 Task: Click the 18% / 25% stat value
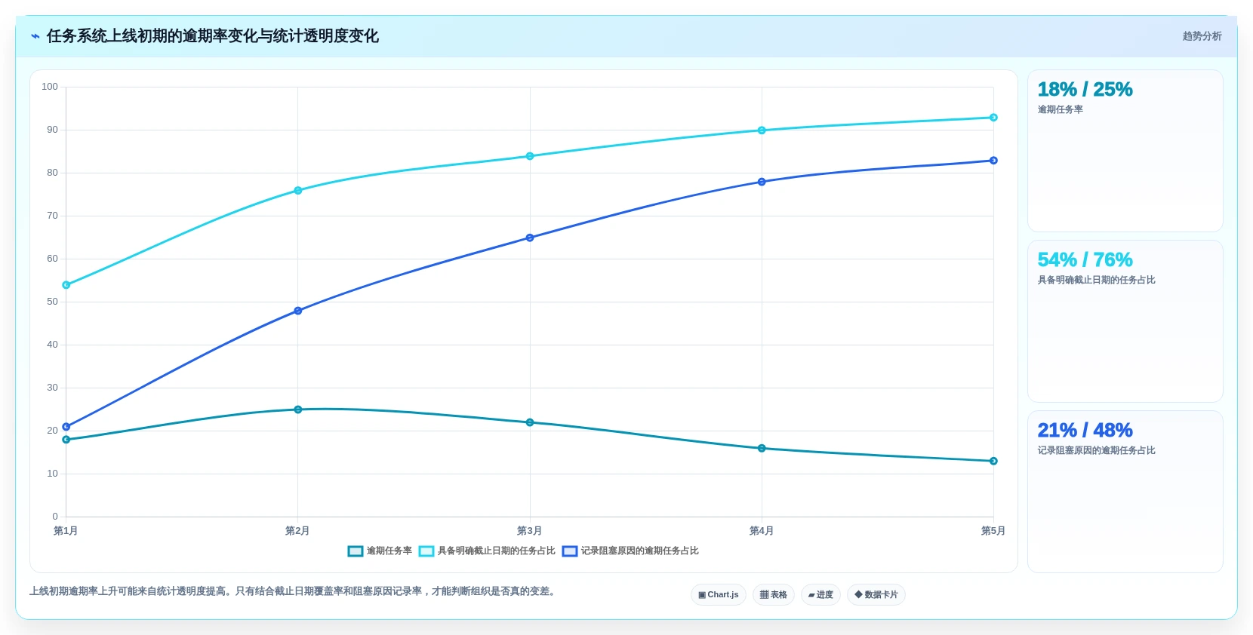coord(1085,90)
